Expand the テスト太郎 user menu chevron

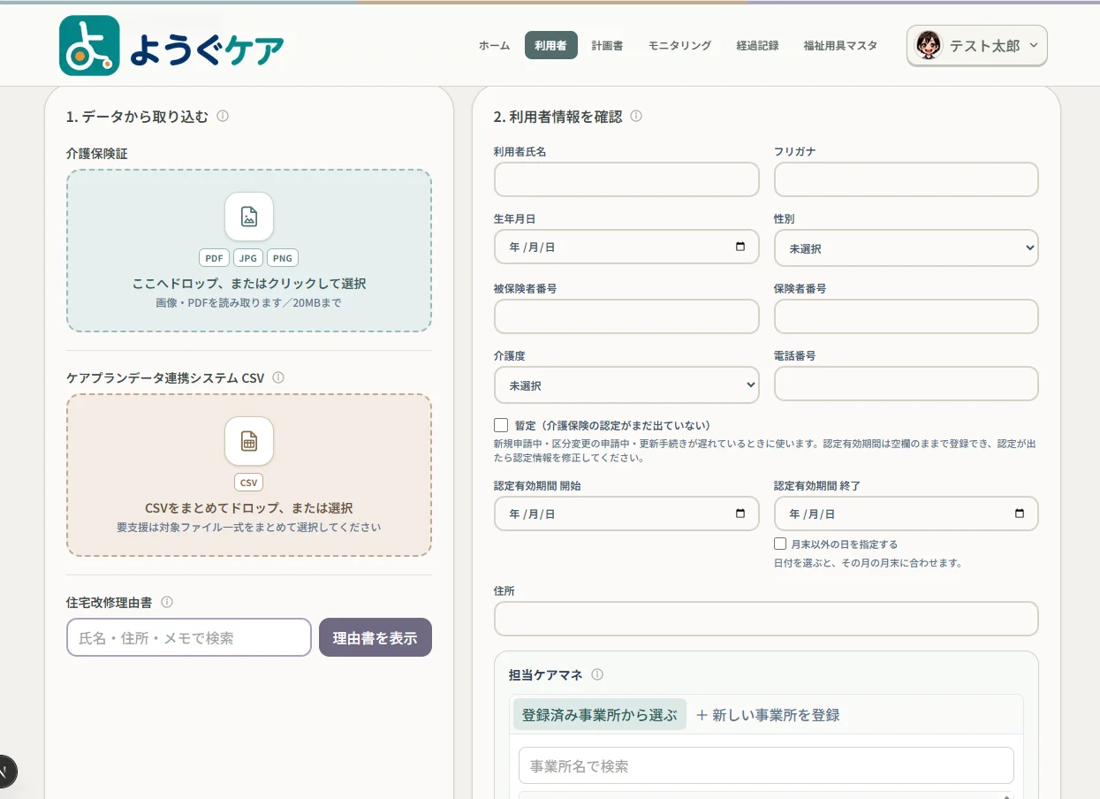coord(1035,45)
